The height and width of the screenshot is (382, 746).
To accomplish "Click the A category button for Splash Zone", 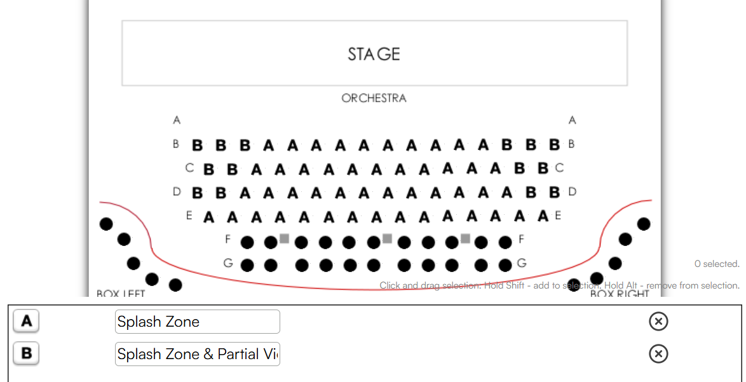I will coord(26,321).
